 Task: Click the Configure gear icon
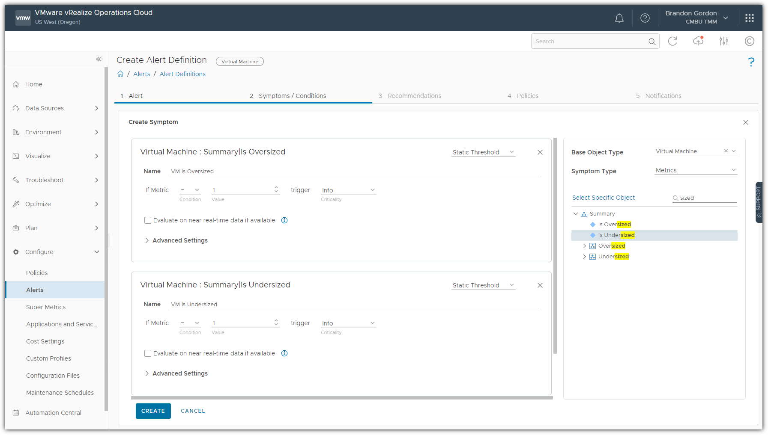coord(16,252)
